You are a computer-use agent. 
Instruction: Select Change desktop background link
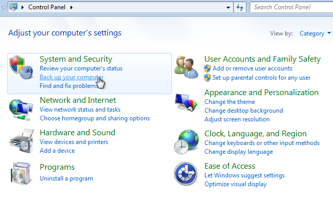(243, 111)
